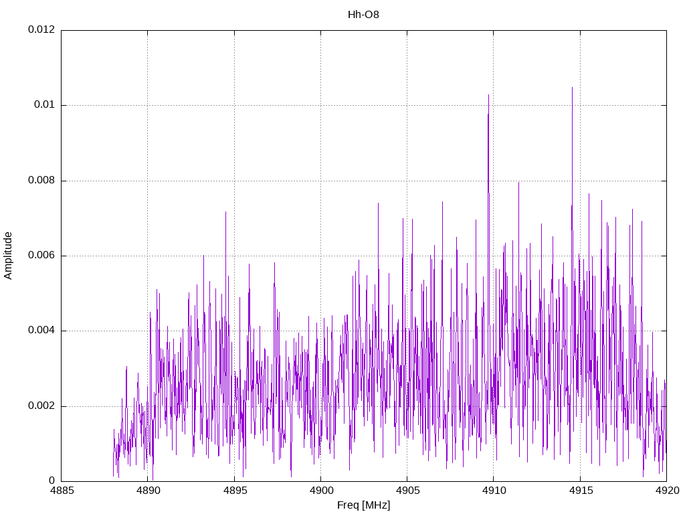This screenshot has width=685, height=514.
Task: Click the 4900 x-axis tick label
Action: pos(321,491)
